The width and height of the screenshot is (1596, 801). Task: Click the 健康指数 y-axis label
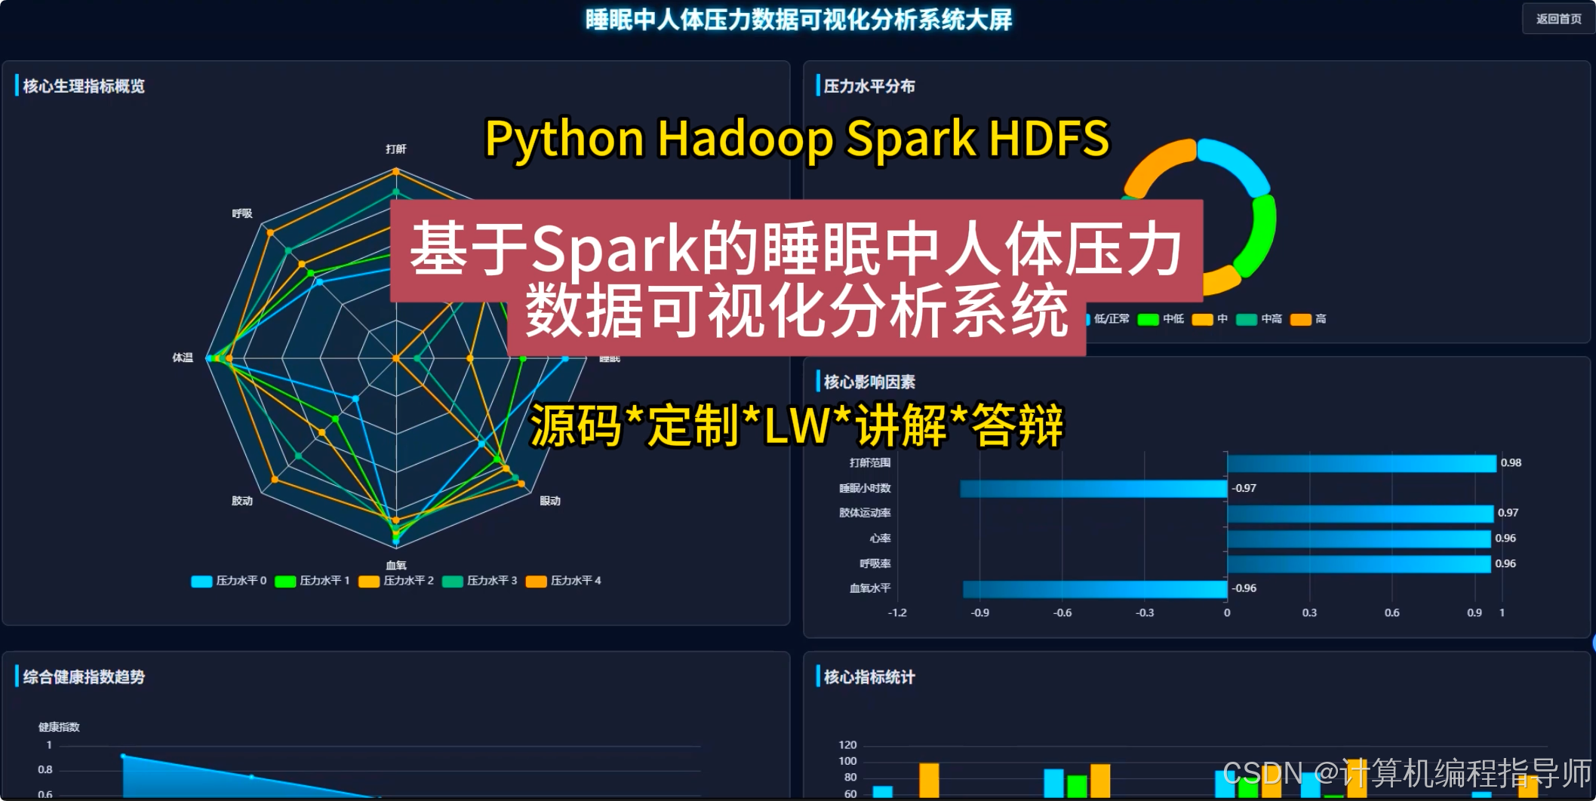59,727
